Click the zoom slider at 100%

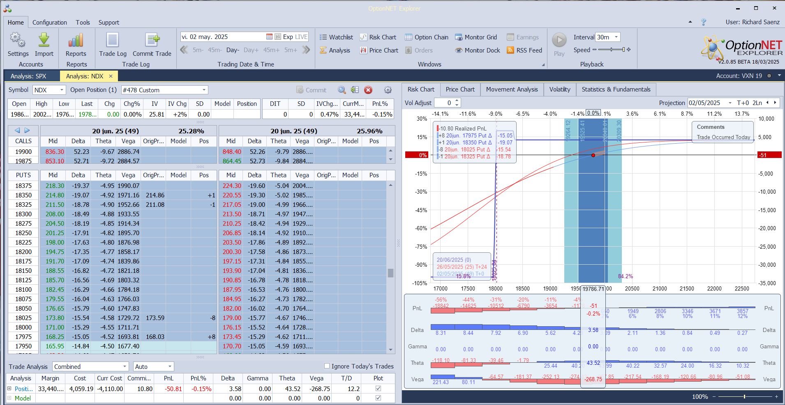[x=744, y=396]
